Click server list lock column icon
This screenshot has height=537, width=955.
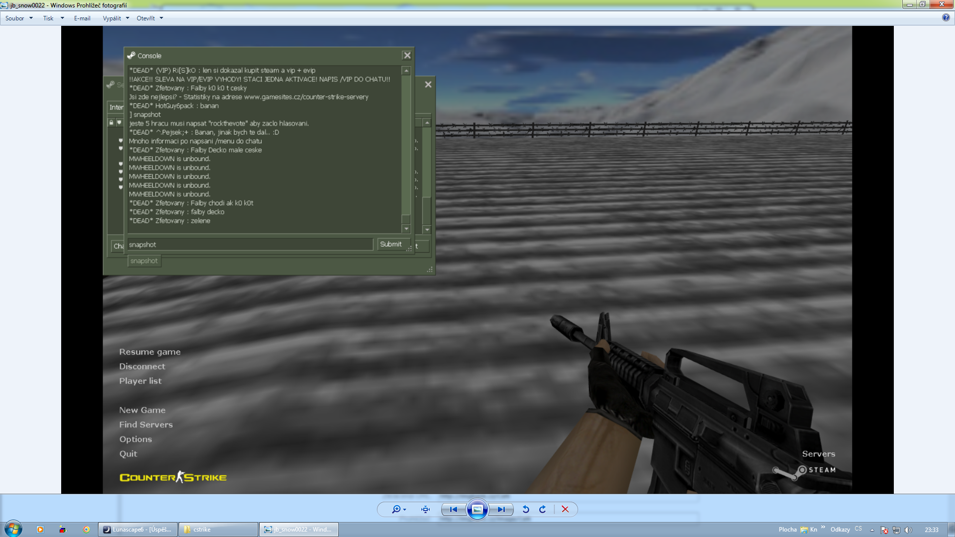coord(111,122)
